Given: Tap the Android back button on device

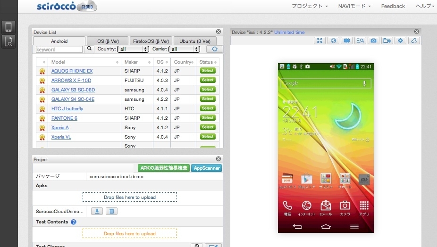Looking at the screenshot, I should (297, 226).
